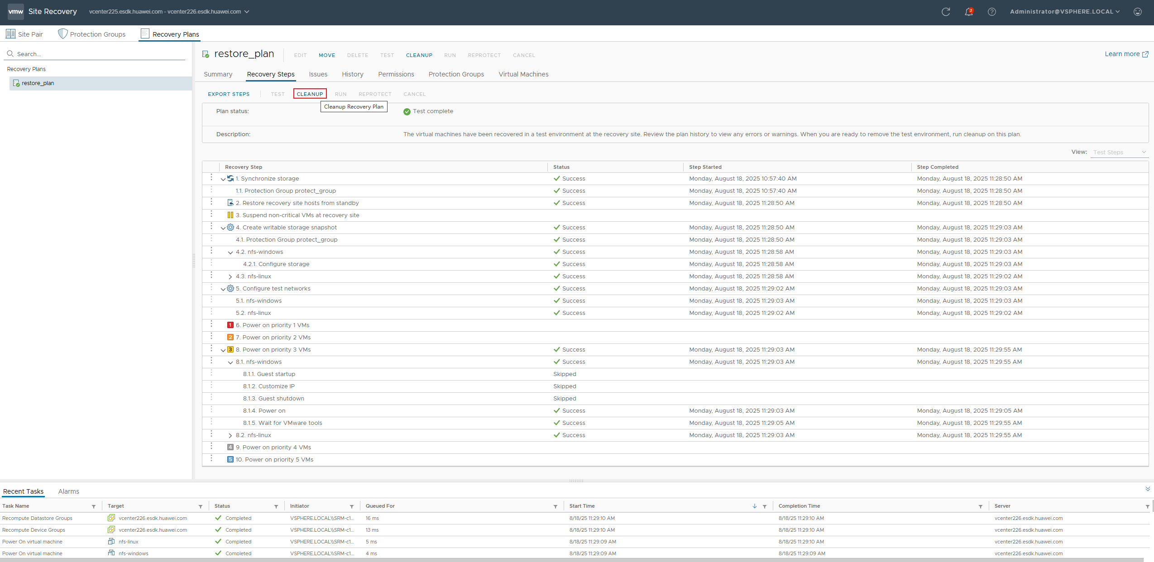1154x562 pixels.
Task: Click CLEANUP in the Recovery Steps toolbar
Action: (x=310, y=94)
